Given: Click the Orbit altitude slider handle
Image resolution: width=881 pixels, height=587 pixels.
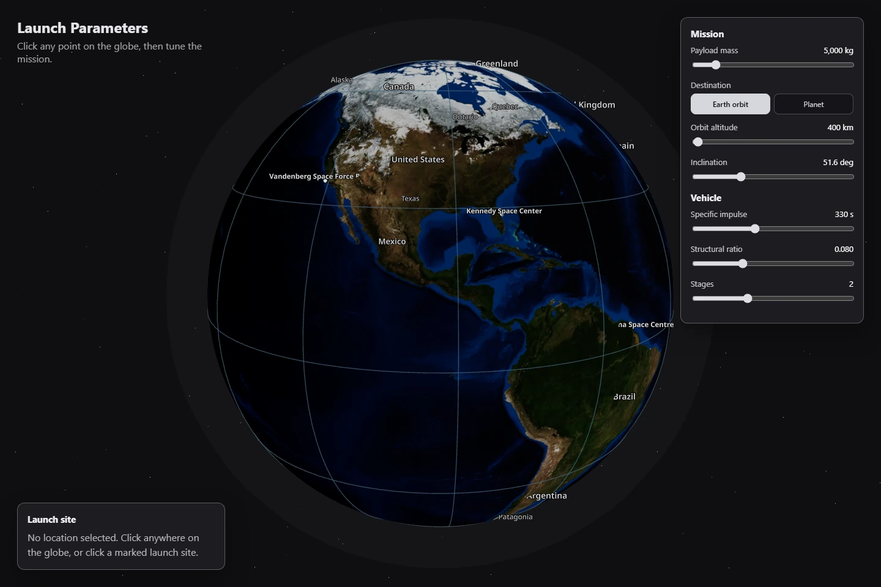Looking at the screenshot, I should pyautogui.click(x=697, y=142).
